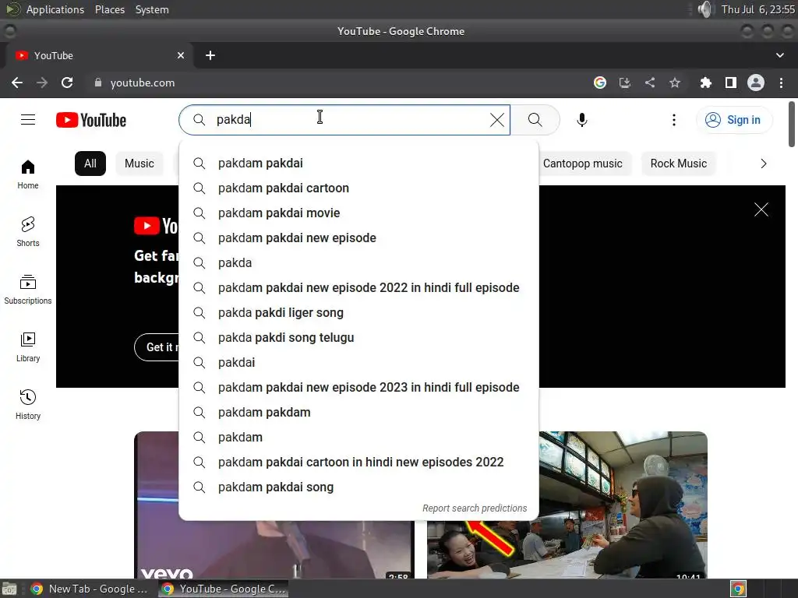This screenshot has height=598, width=798.
Task: Share this page icon in address bar
Action: 650,83
